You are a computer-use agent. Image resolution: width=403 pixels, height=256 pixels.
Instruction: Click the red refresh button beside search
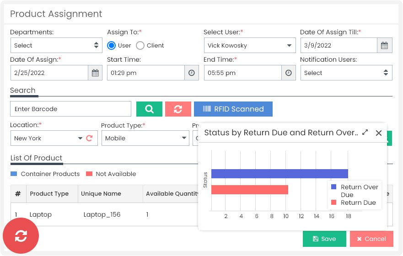pos(178,109)
